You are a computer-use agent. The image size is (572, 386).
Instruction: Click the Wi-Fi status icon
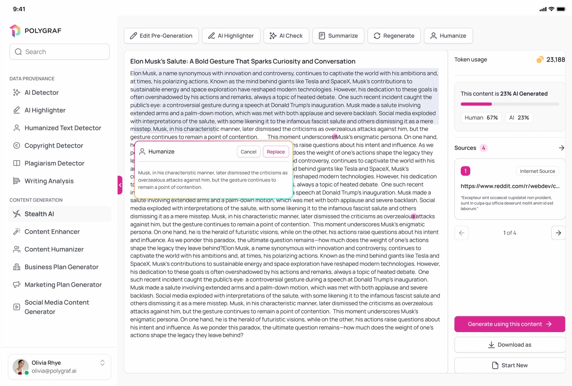551,9
